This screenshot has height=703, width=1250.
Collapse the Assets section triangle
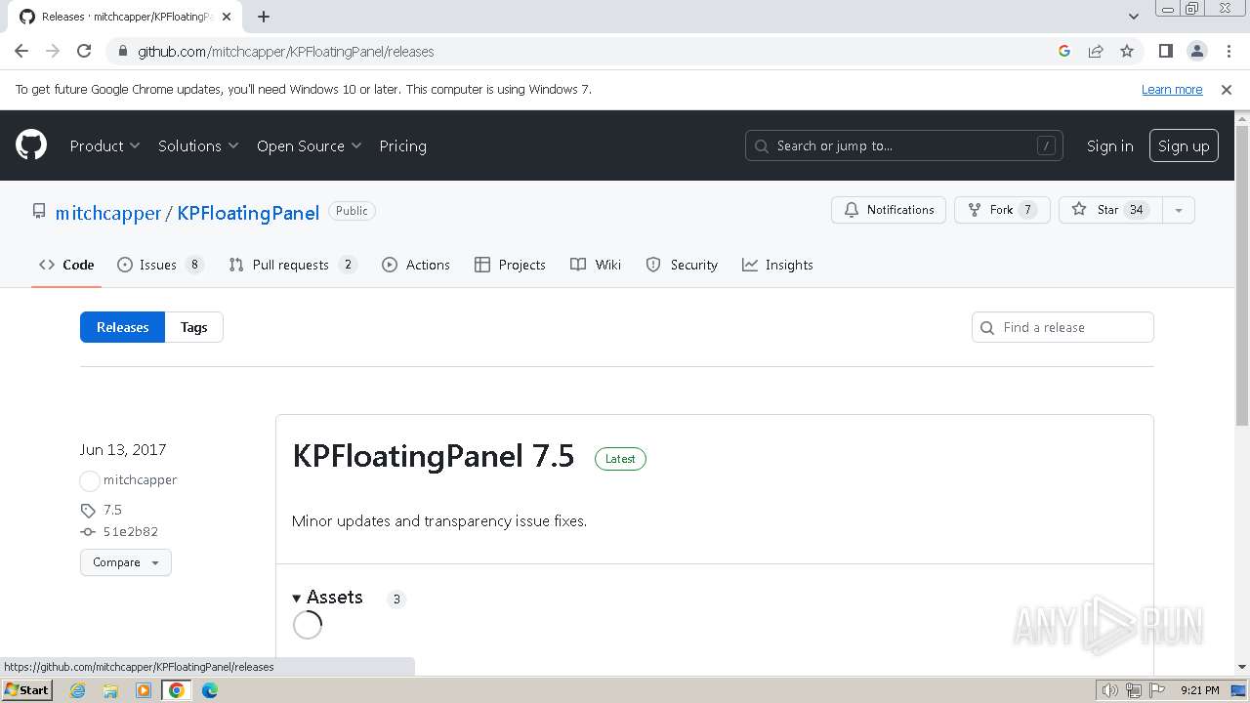pos(297,598)
